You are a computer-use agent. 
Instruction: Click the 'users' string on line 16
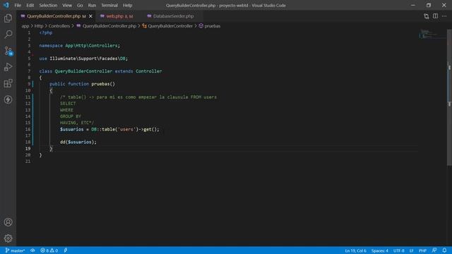click(126, 129)
